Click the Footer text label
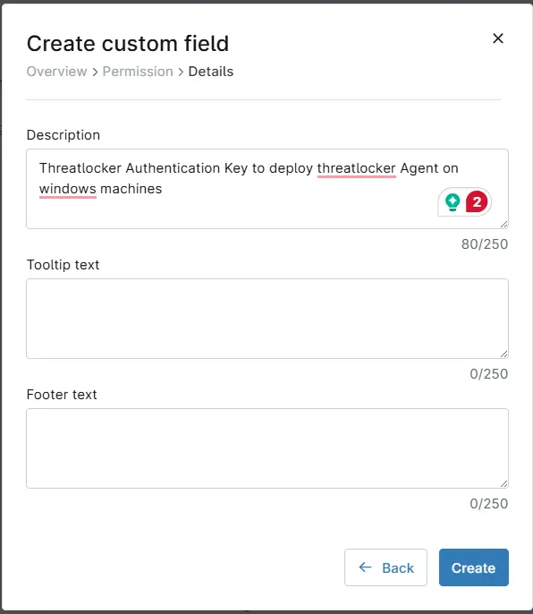This screenshot has height=614, width=533. [x=62, y=395]
